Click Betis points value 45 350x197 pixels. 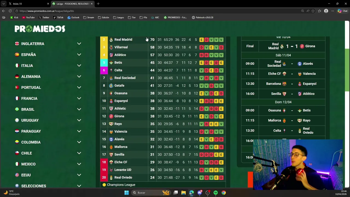tap(152, 63)
